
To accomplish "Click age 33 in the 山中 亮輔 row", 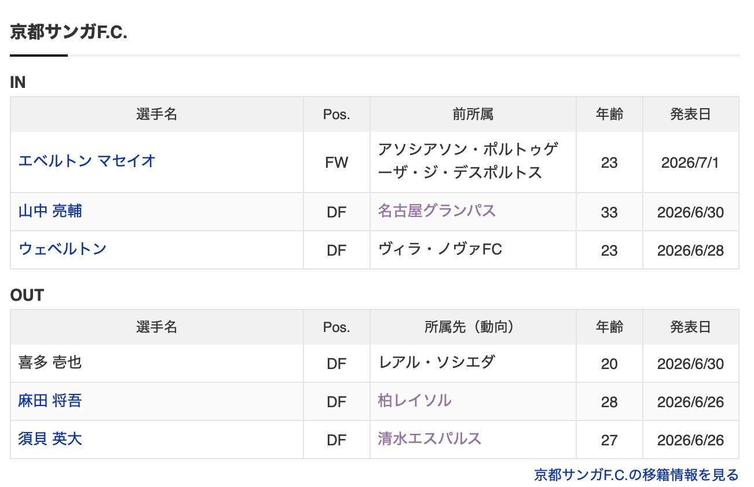I will pos(609,212).
